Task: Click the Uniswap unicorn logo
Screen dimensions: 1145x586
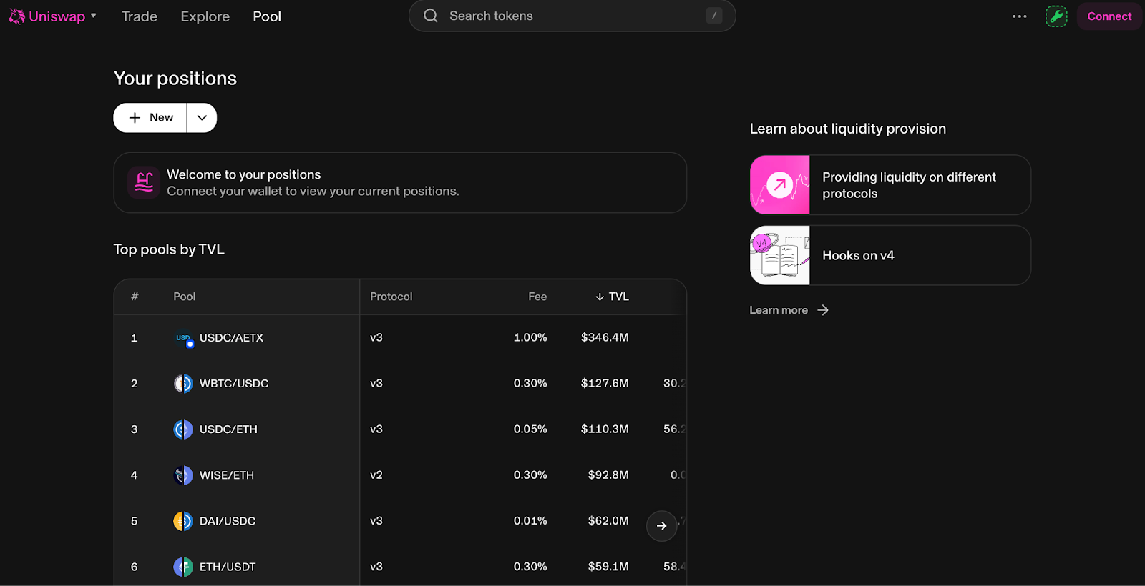Action: pyautogui.click(x=17, y=16)
